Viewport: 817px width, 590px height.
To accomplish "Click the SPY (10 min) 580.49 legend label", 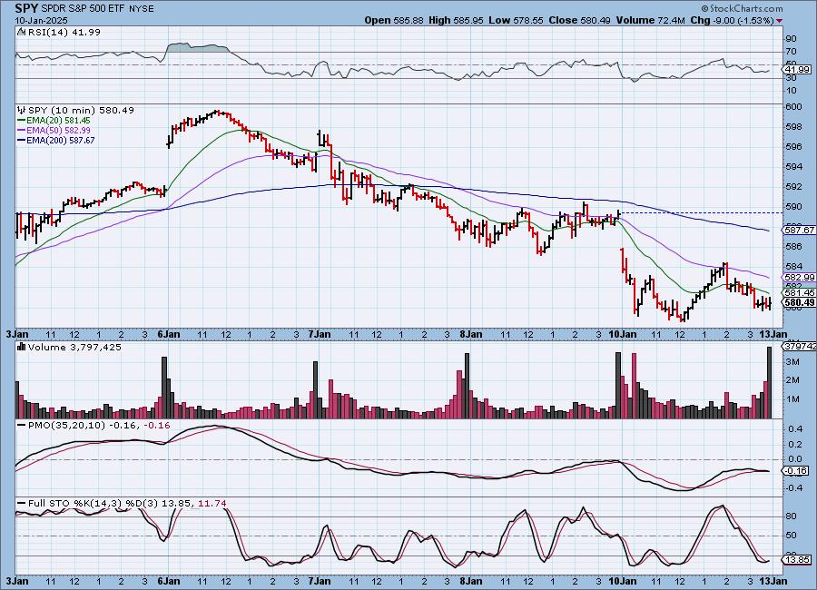I will coord(81,111).
